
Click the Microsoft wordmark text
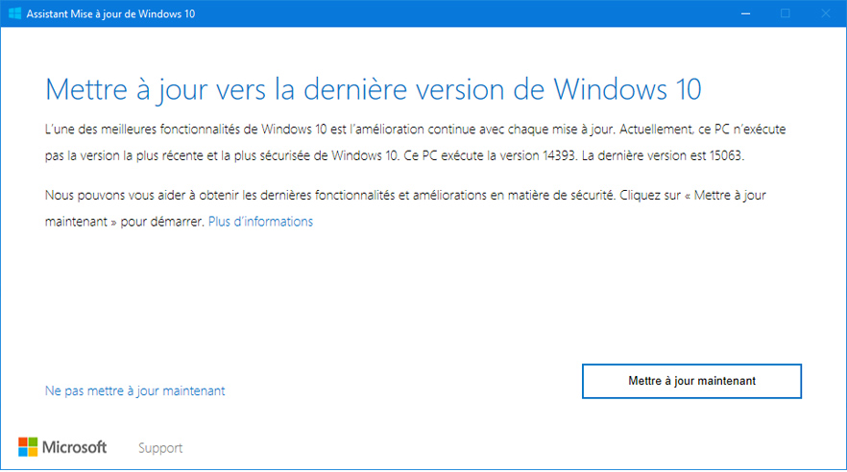pyautogui.click(x=75, y=447)
